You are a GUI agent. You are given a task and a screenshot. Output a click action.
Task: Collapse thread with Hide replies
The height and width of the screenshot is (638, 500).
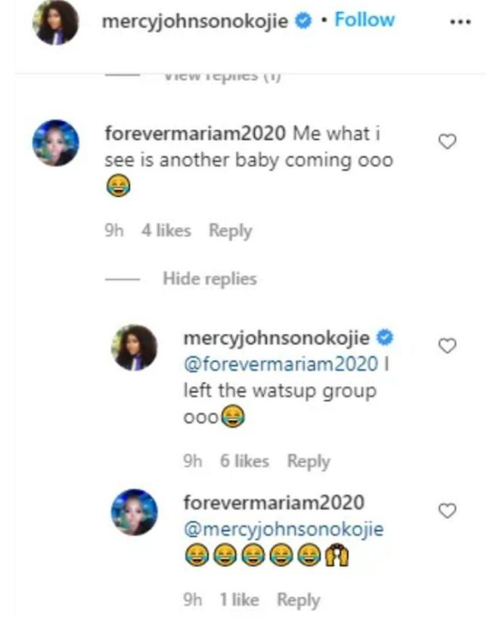coord(210,279)
